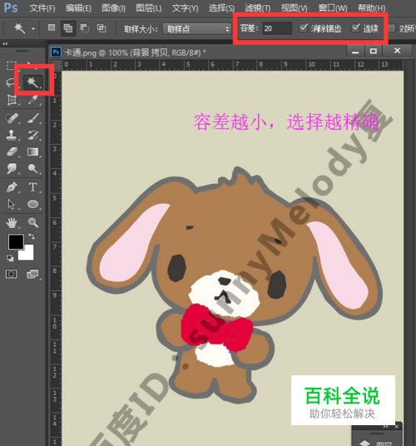This screenshot has width=416, height=446.
Task: Select the Lasso tool
Action: (x=11, y=82)
